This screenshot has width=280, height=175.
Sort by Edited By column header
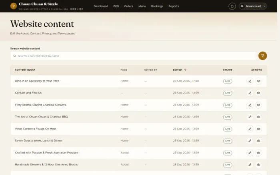click(x=150, y=70)
